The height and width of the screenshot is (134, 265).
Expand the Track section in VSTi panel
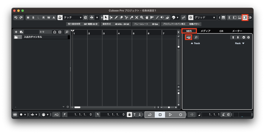pos(195,43)
